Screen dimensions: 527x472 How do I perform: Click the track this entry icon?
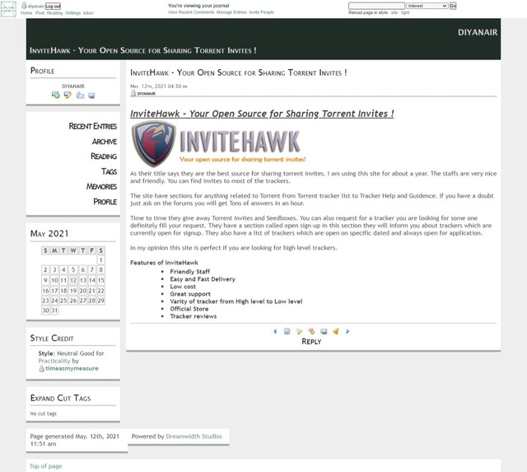tap(324, 331)
